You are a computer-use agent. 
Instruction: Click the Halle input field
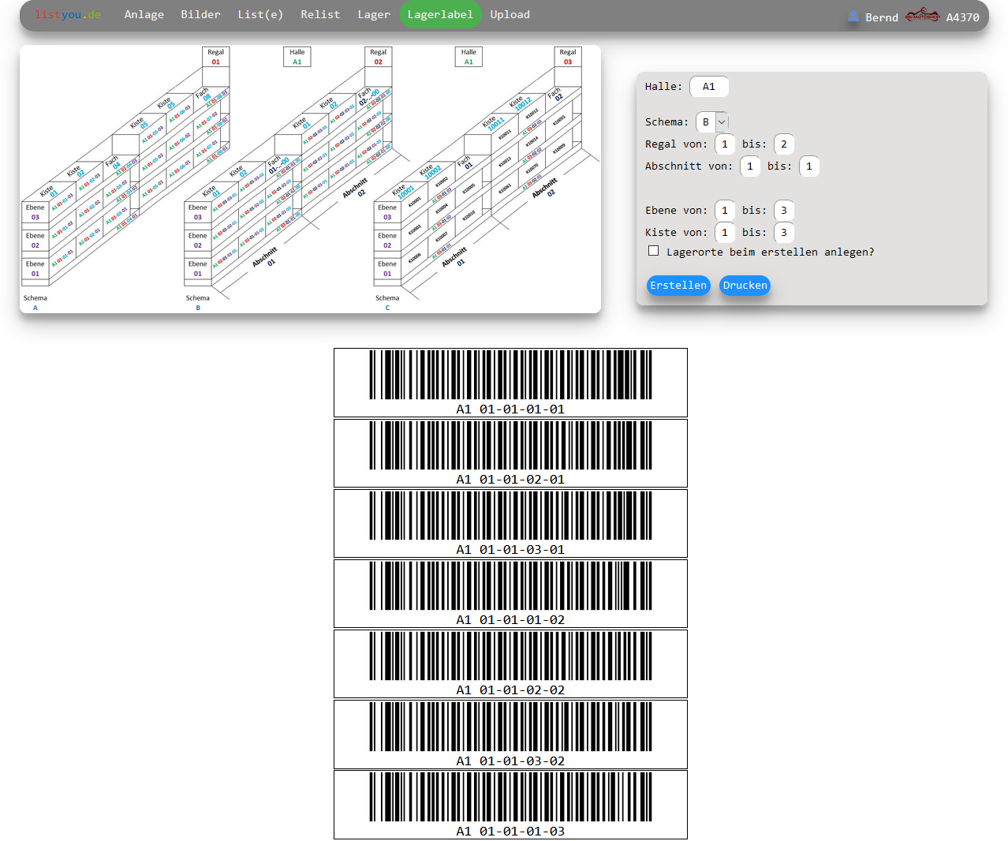click(709, 87)
